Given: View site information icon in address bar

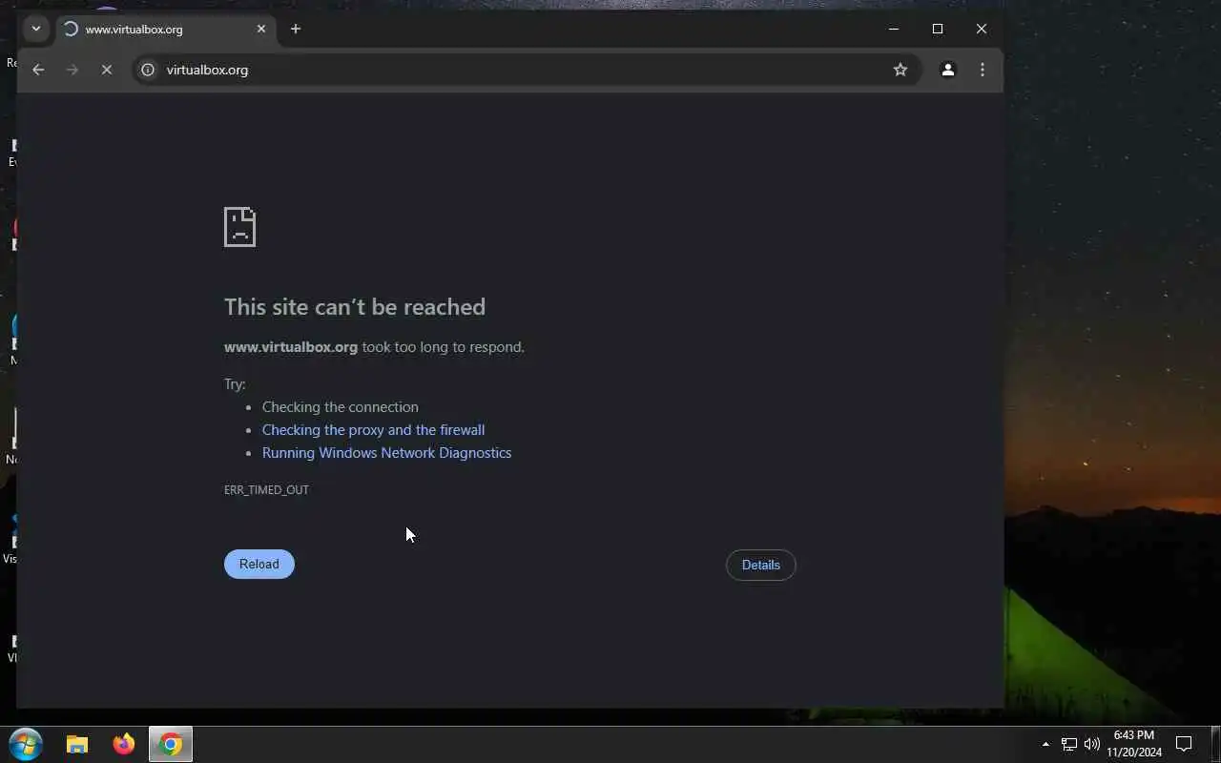Looking at the screenshot, I should [148, 70].
